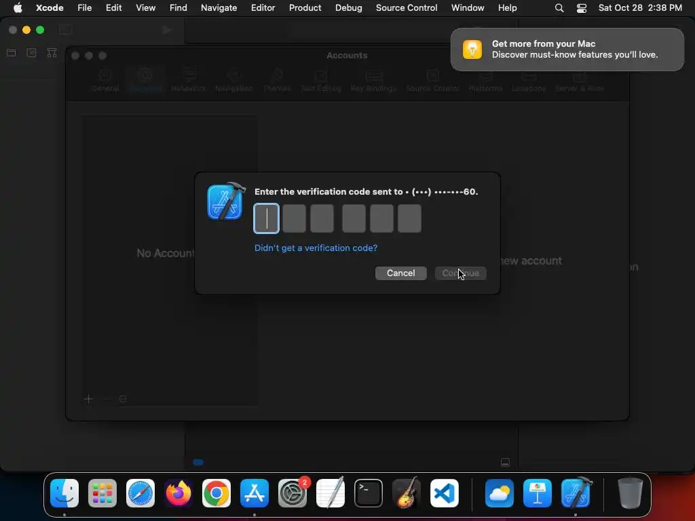Screen dimensions: 695x521
Task: Launch GarageBand from the Dock
Action: [407, 493]
